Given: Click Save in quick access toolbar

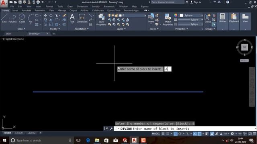Looking at the screenshot, I should point(20,2).
